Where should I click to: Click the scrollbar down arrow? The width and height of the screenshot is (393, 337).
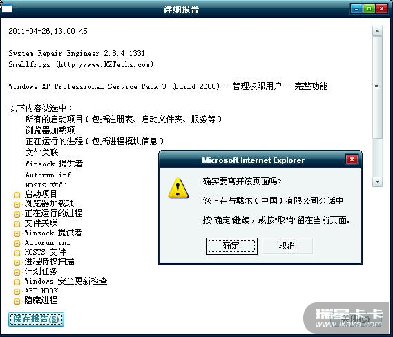point(377,182)
